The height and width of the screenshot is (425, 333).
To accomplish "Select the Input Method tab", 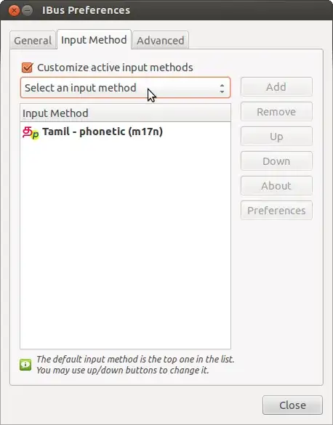I will point(94,40).
